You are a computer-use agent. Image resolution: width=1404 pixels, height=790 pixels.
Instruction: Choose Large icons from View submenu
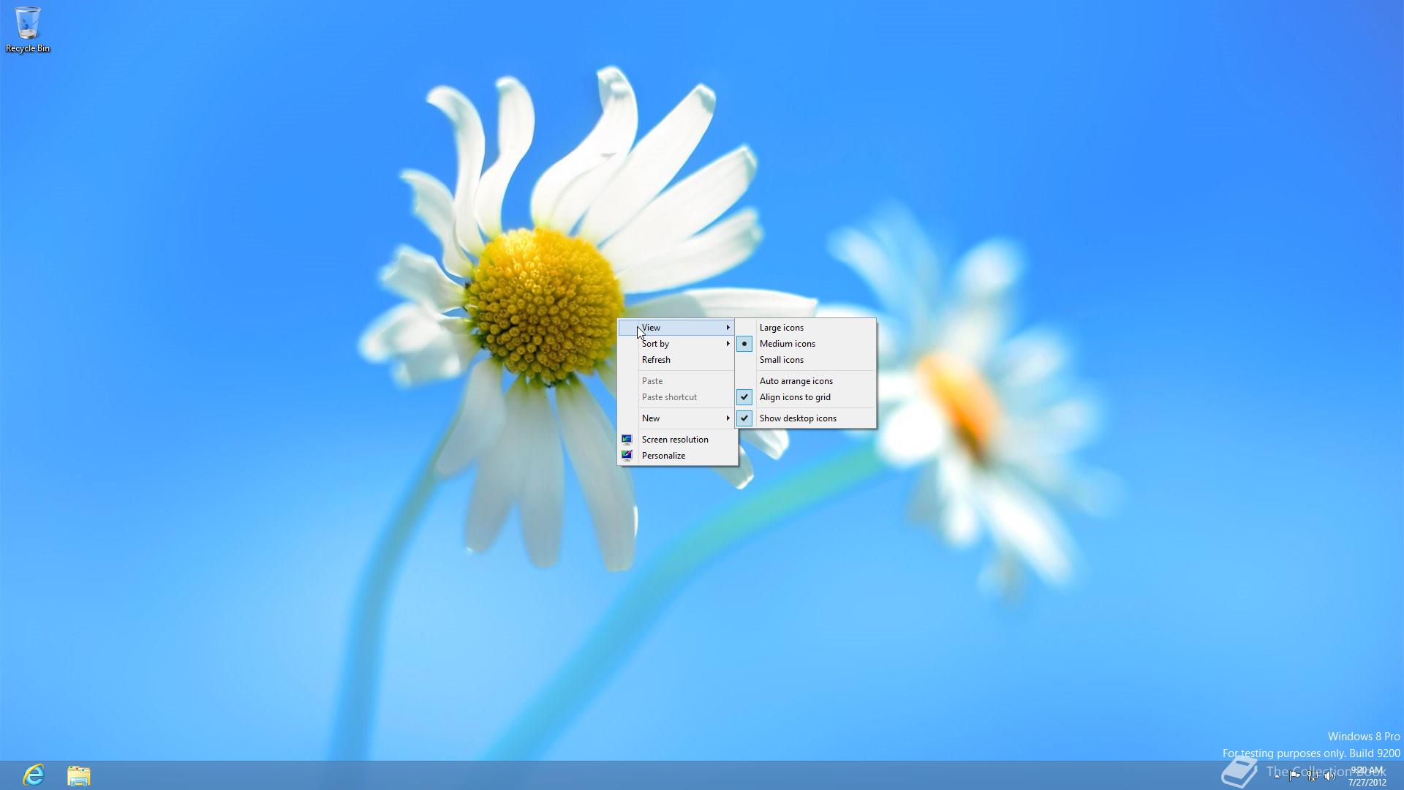coord(781,328)
